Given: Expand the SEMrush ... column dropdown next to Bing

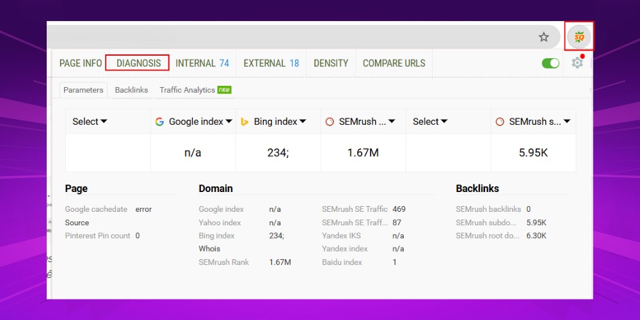Looking at the screenshot, I should pos(367,121).
